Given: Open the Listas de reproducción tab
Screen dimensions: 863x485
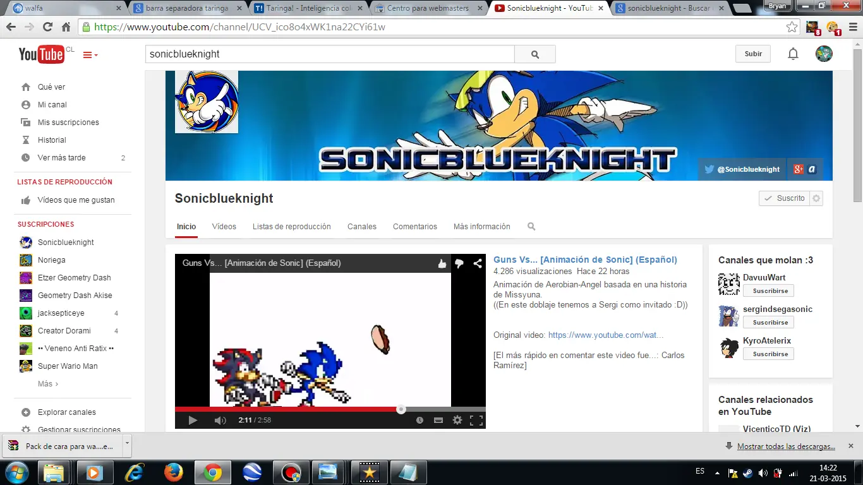Looking at the screenshot, I should point(292,227).
